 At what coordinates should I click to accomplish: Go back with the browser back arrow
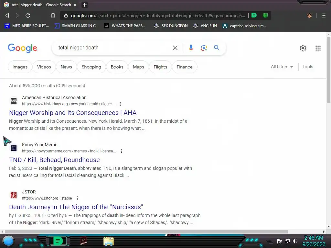[7, 15]
